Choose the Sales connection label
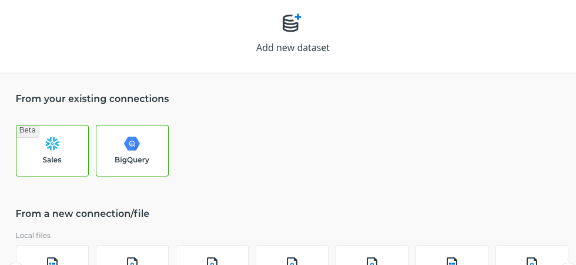This screenshot has width=576, height=265. coord(52,160)
